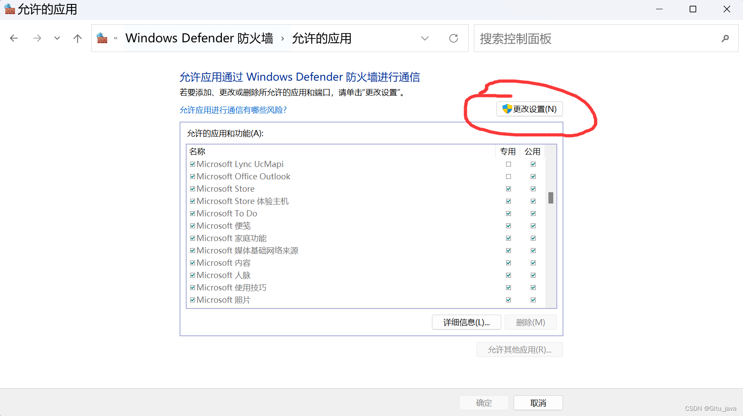The width and height of the screenshot is (743, 416).
Task: Select Microsoft 使用技巧 list entry
Action: click(232, 287)
